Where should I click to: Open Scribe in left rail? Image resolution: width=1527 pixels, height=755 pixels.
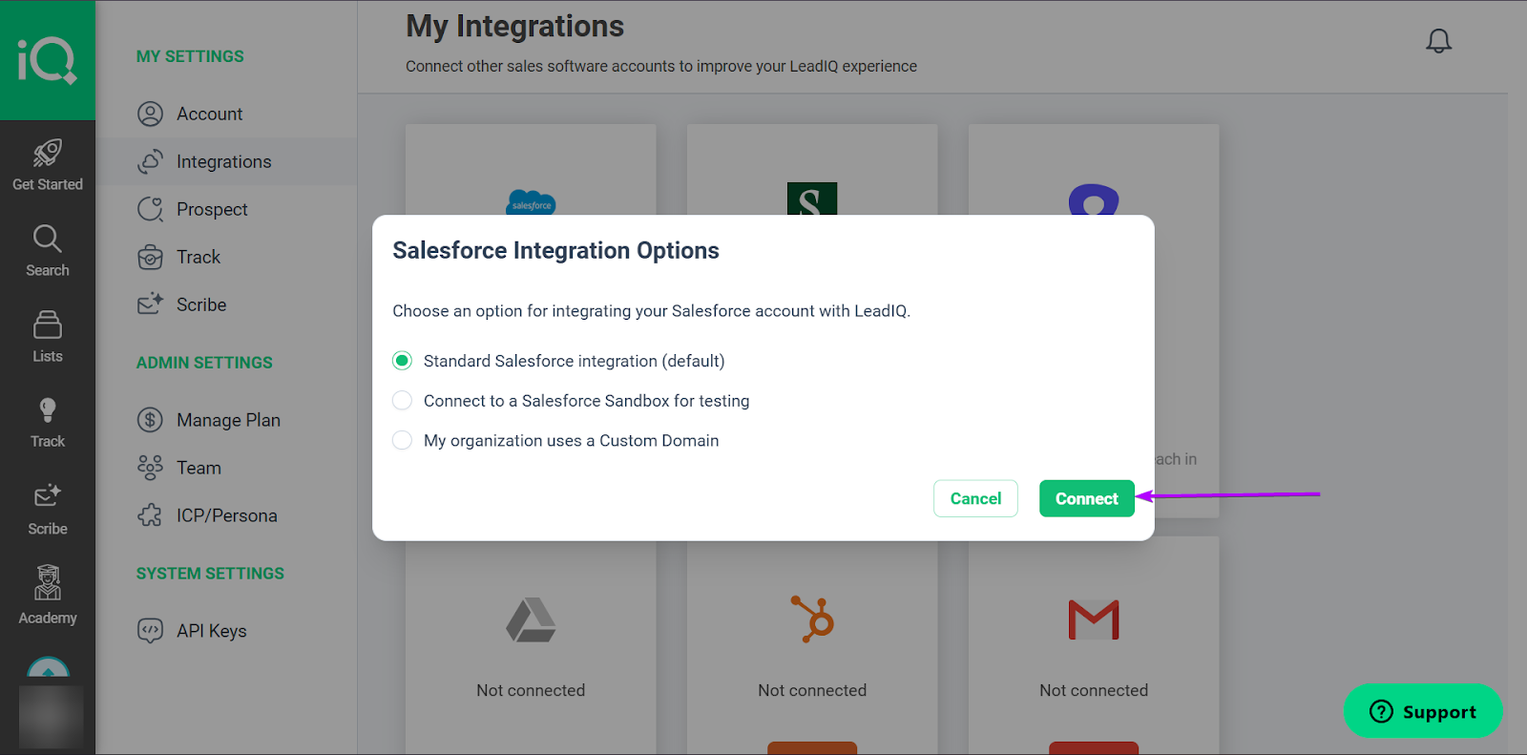coord(48,509)
